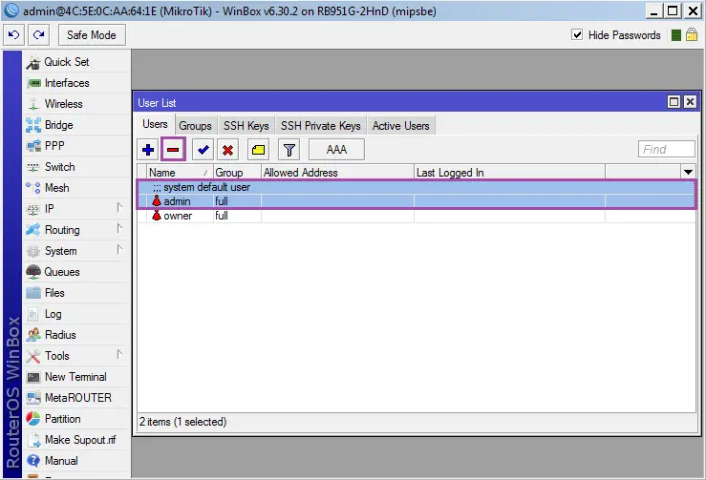Viewport: 706px width, 480px height.
Task: Open the Mesh menu
Action: (x=76, y=188)
